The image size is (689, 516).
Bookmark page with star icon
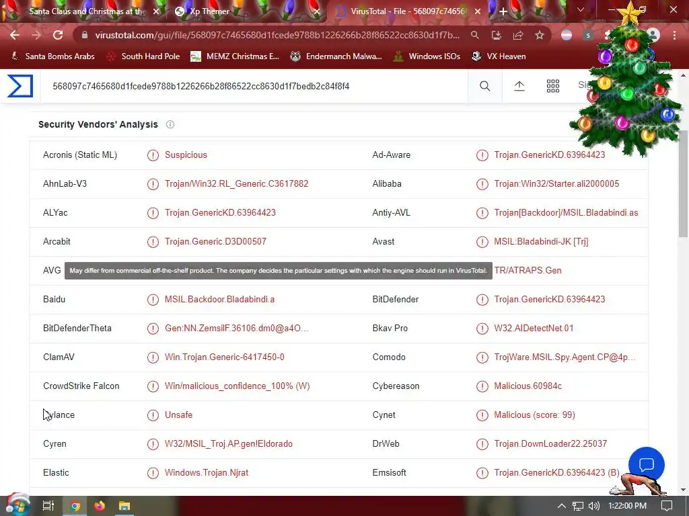coord(540,35)
